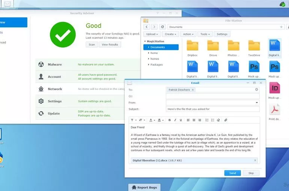Image resolution: width=289 pixels, height=191 pixels.
Task: Open the From address dropdown
Action: click(x=257, y=103)
